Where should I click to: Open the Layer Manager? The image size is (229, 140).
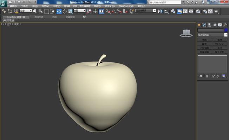(173, 11)
